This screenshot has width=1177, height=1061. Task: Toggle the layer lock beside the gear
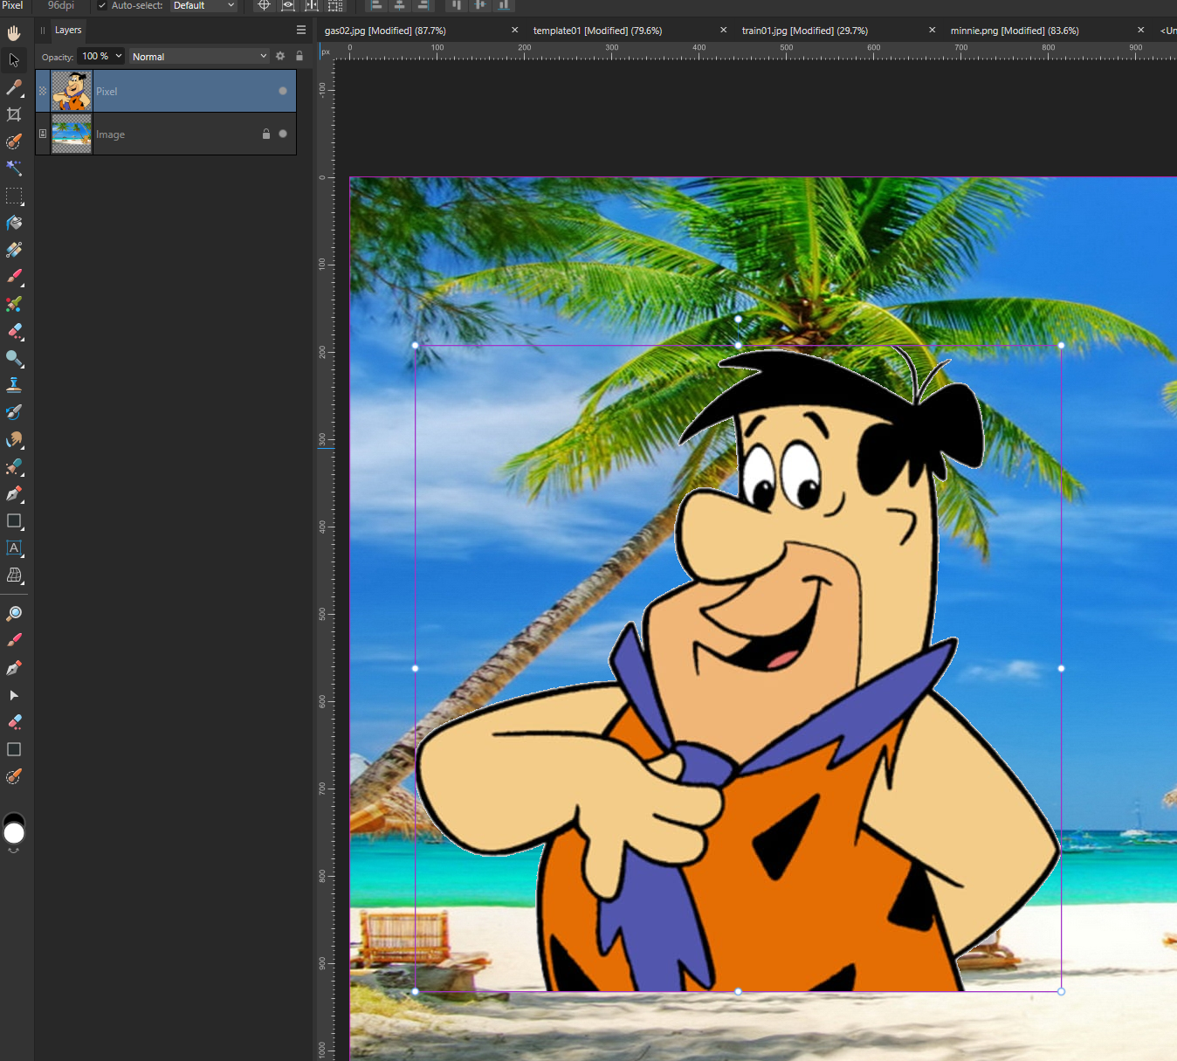tap(299, 56)
